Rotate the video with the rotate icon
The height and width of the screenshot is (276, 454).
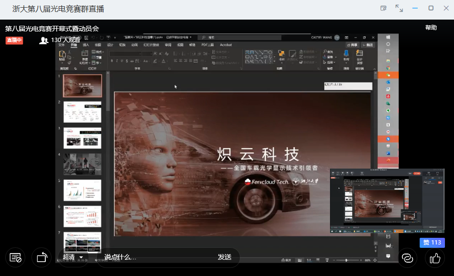(x=42, y=257)
